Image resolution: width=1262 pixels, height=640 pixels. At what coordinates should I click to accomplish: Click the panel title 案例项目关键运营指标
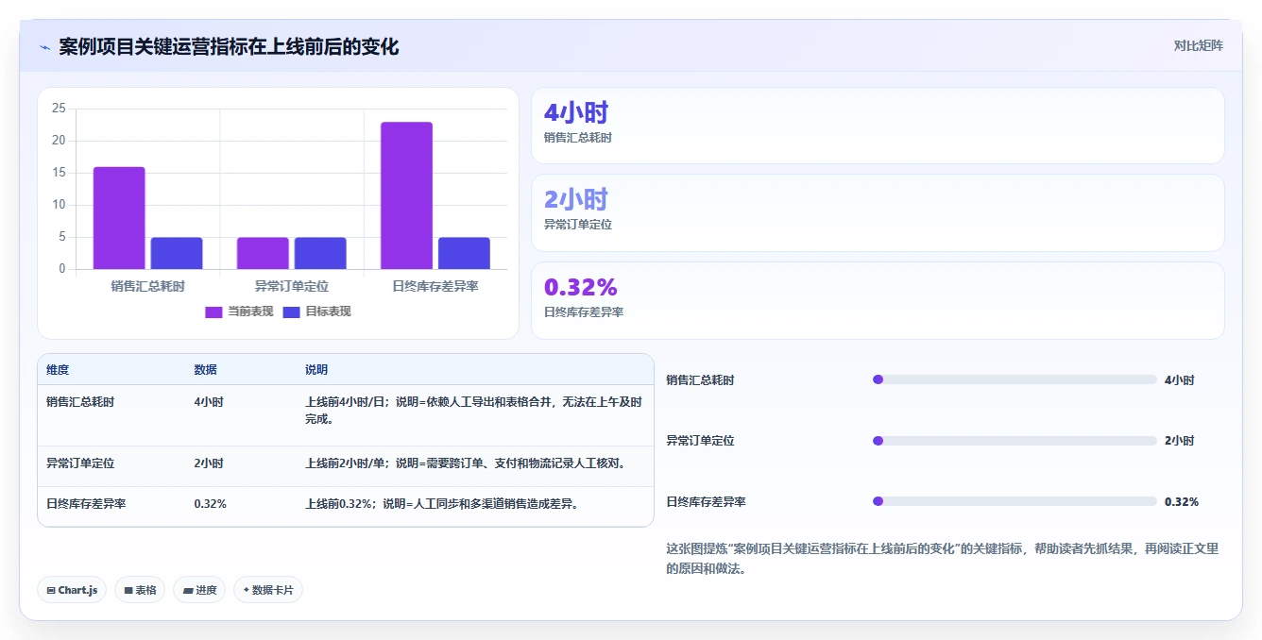pyautogui.click(x=229, y=47)
